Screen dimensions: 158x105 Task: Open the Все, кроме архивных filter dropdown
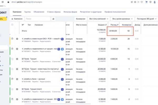122,19
